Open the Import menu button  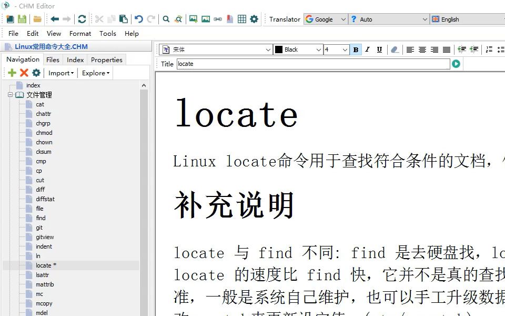click(x=60, y=73)
